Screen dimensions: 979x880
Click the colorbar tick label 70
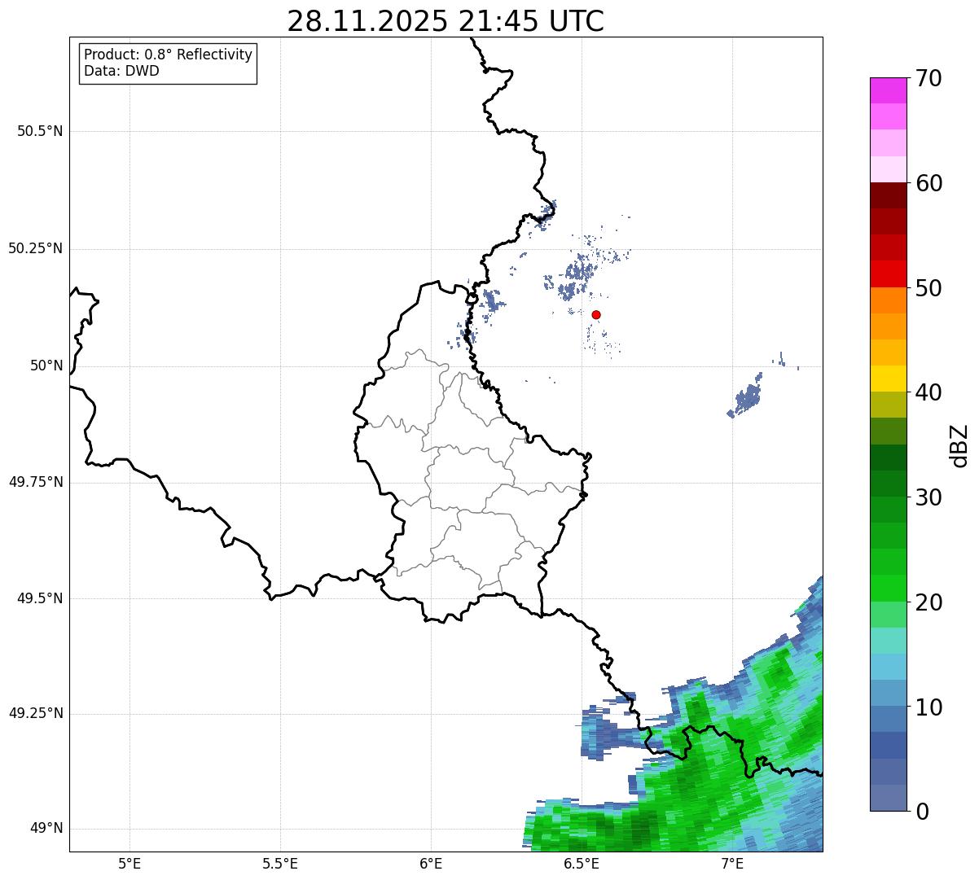point(929,78)
